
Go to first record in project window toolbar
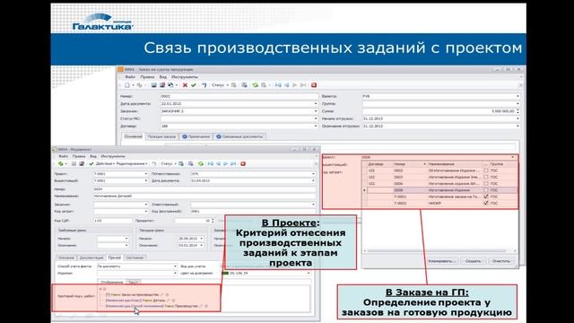[211, 163]
